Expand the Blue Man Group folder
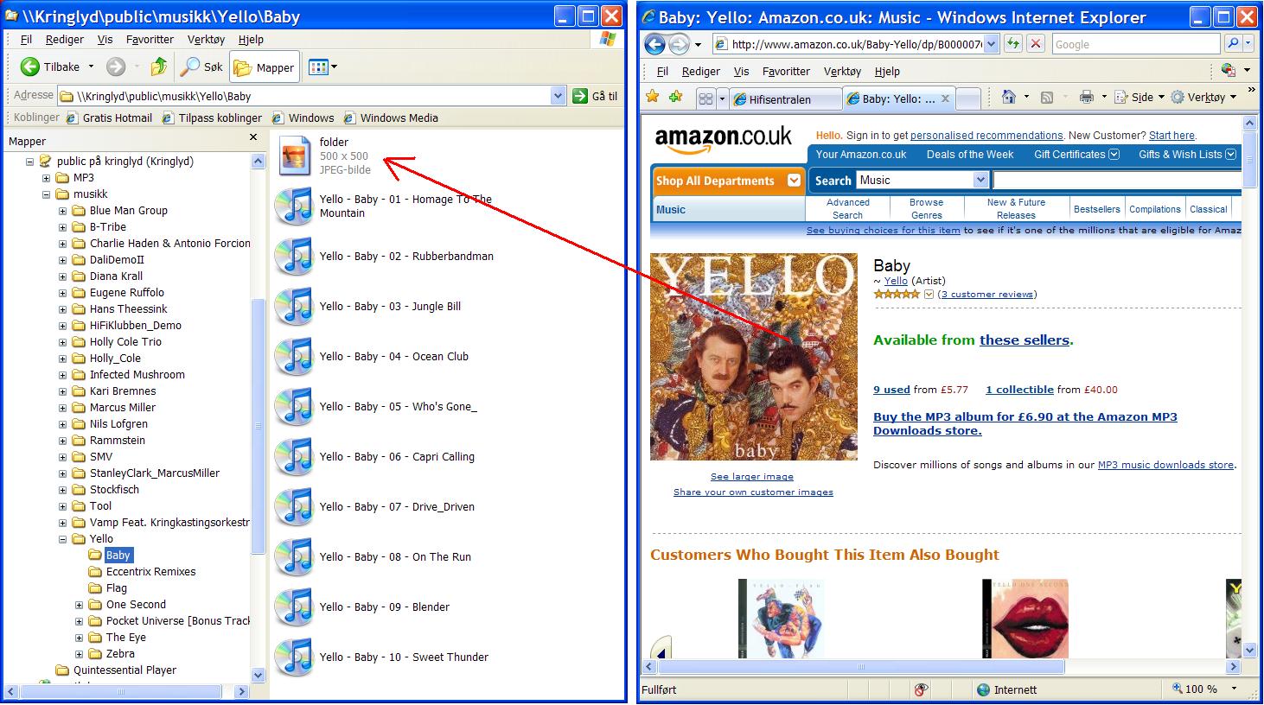 click(x=62, y=211)
